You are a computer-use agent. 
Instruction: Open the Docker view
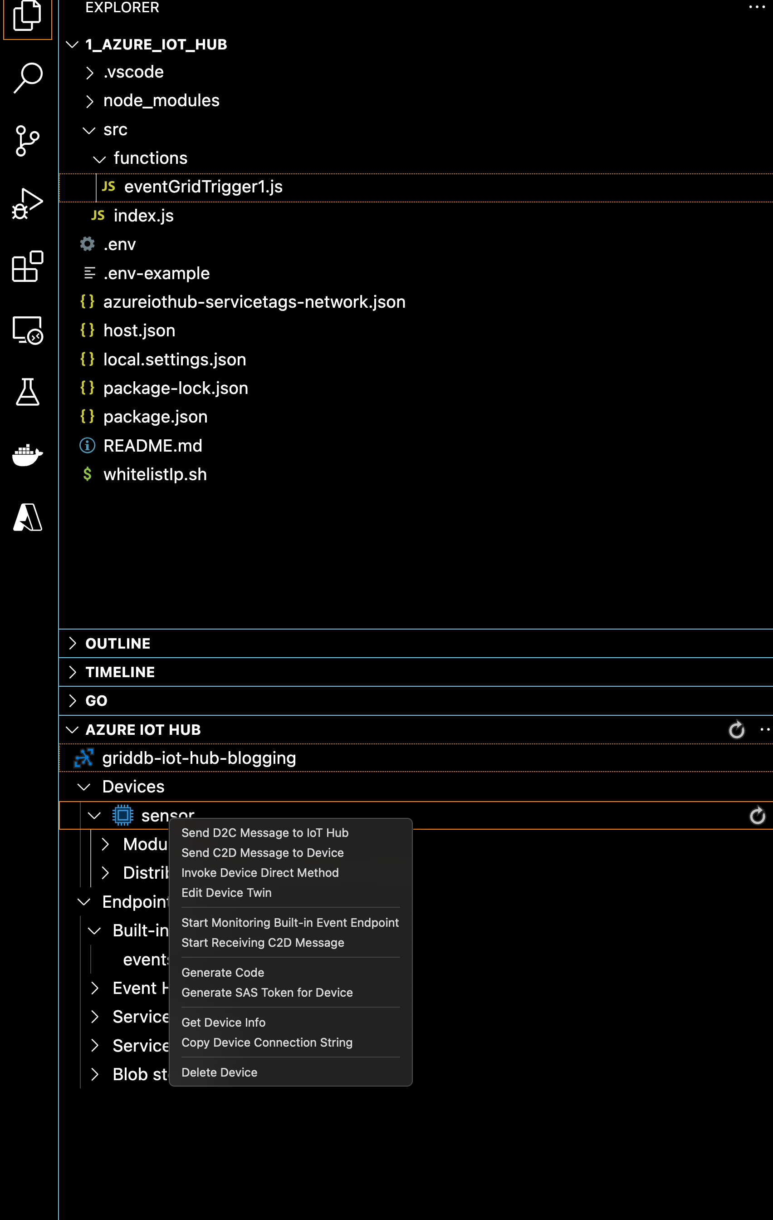[28, 455]
